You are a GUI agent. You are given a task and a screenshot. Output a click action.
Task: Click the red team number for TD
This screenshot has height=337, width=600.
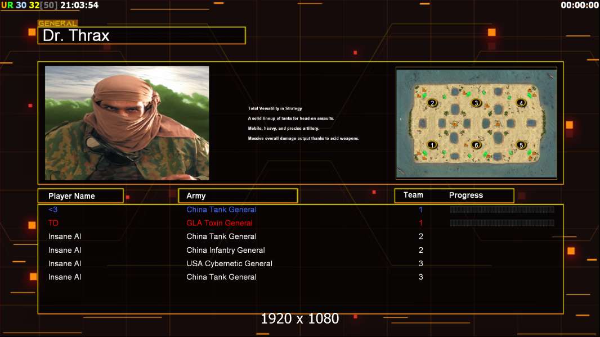(x=420, y=223)
